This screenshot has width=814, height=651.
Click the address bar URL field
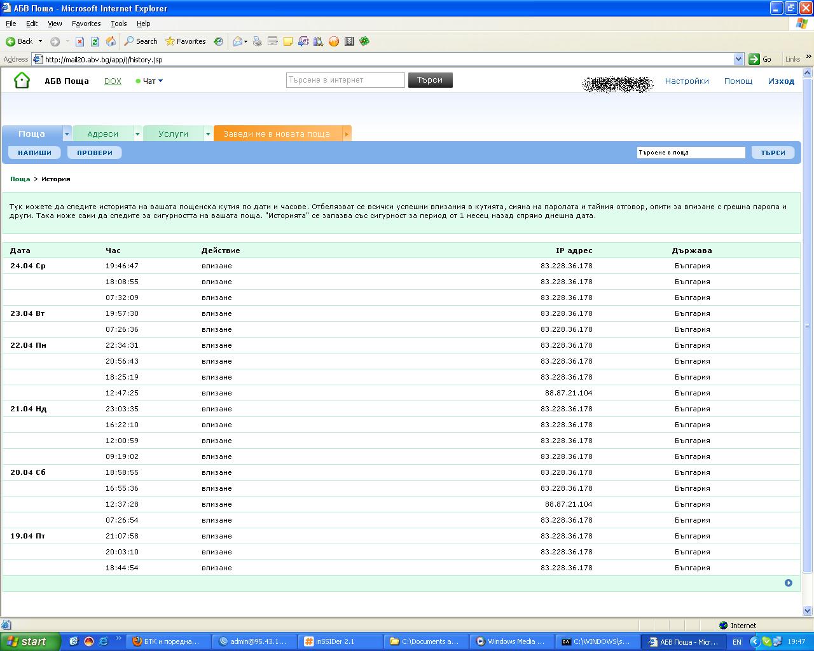pyautogui.click(x=388, y=59)
